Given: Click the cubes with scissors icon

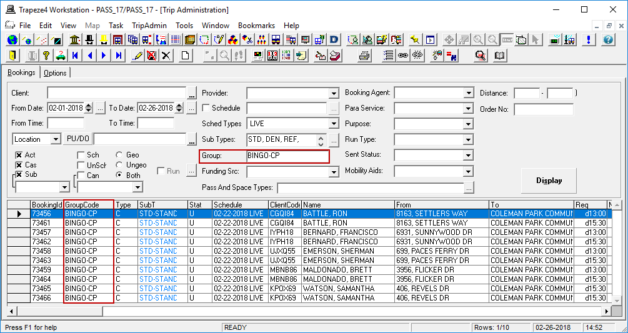Looking at the screenshot, I should tap(247, 40).
